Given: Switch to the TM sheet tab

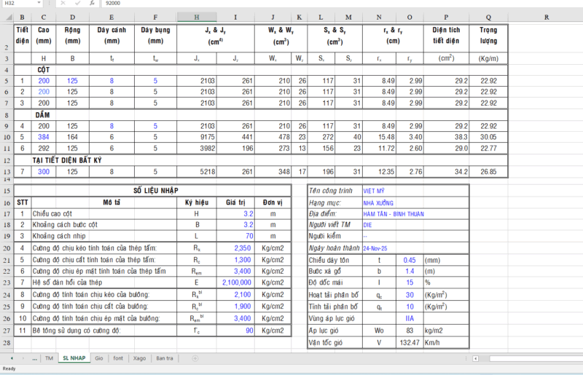Looking at the screenshot, I should click(49, 358).
